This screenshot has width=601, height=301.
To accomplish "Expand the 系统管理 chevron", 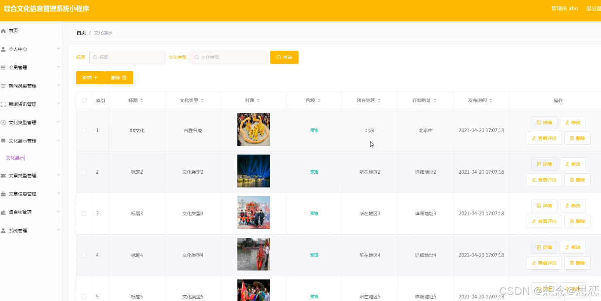I will click(x=58, y=230).
